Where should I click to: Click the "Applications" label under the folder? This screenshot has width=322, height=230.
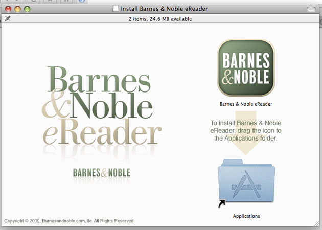point(246,216)
